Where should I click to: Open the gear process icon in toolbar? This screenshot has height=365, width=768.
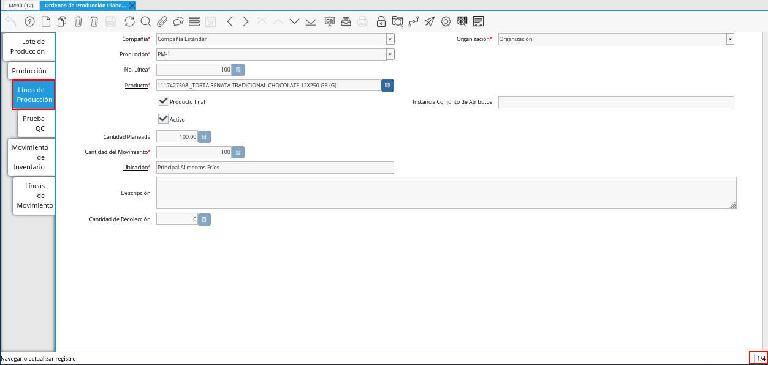click(x=446, y=21)
